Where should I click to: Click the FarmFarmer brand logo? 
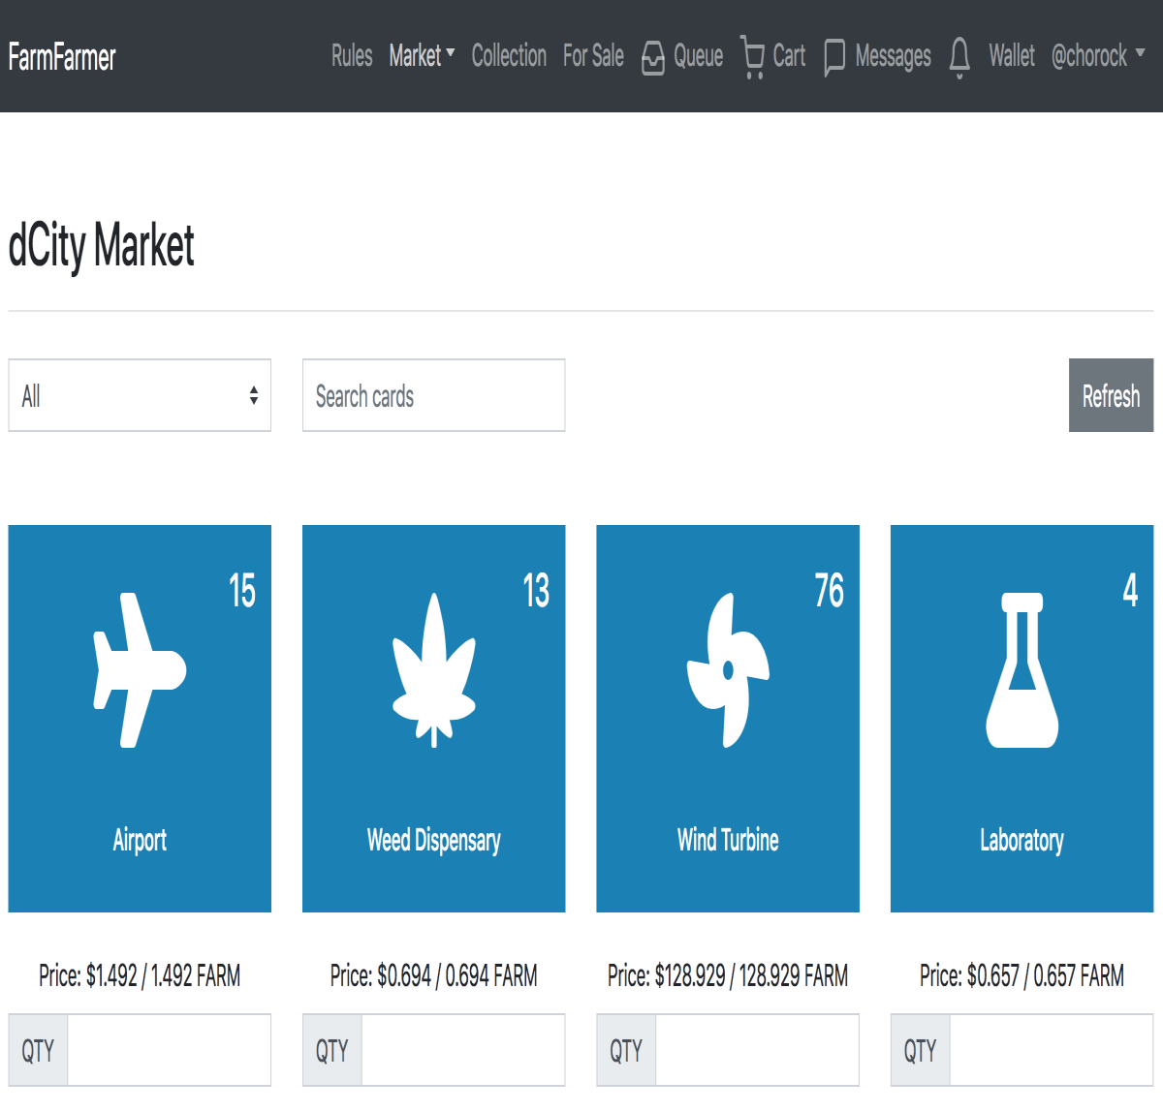[62, 57]
